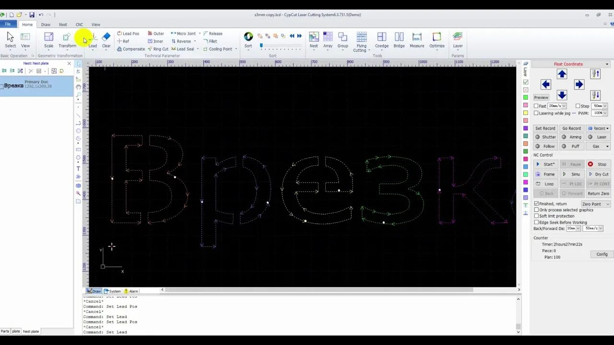Click the Undo icon in title bar
614x345 pixels.
41,15
